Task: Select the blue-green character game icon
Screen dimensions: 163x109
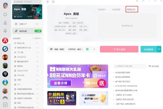Action: (x=5, y=82)
